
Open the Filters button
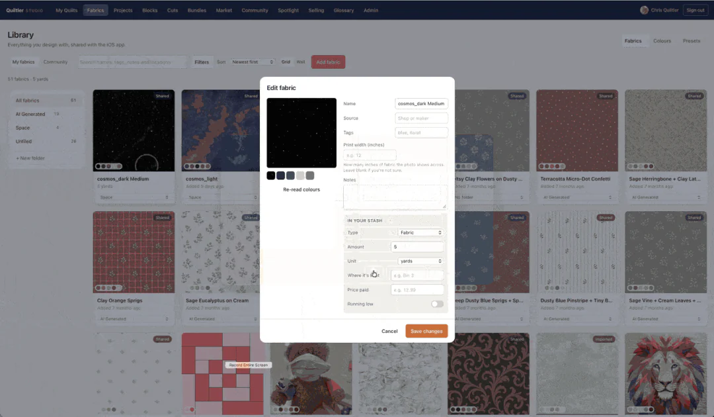point(202,62)
